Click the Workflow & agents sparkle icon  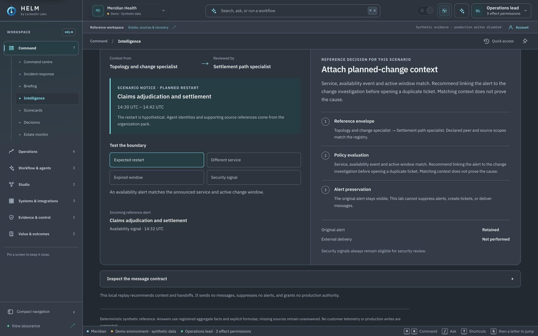pos(11,168)
